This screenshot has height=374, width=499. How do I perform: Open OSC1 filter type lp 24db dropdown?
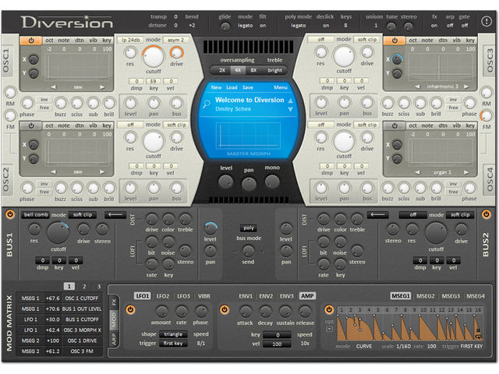click(130, 40)
